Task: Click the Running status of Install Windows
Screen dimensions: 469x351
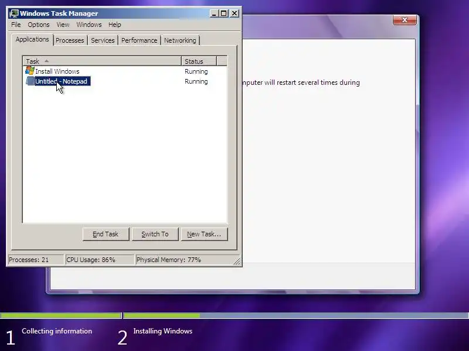Action: coord(196,71)
